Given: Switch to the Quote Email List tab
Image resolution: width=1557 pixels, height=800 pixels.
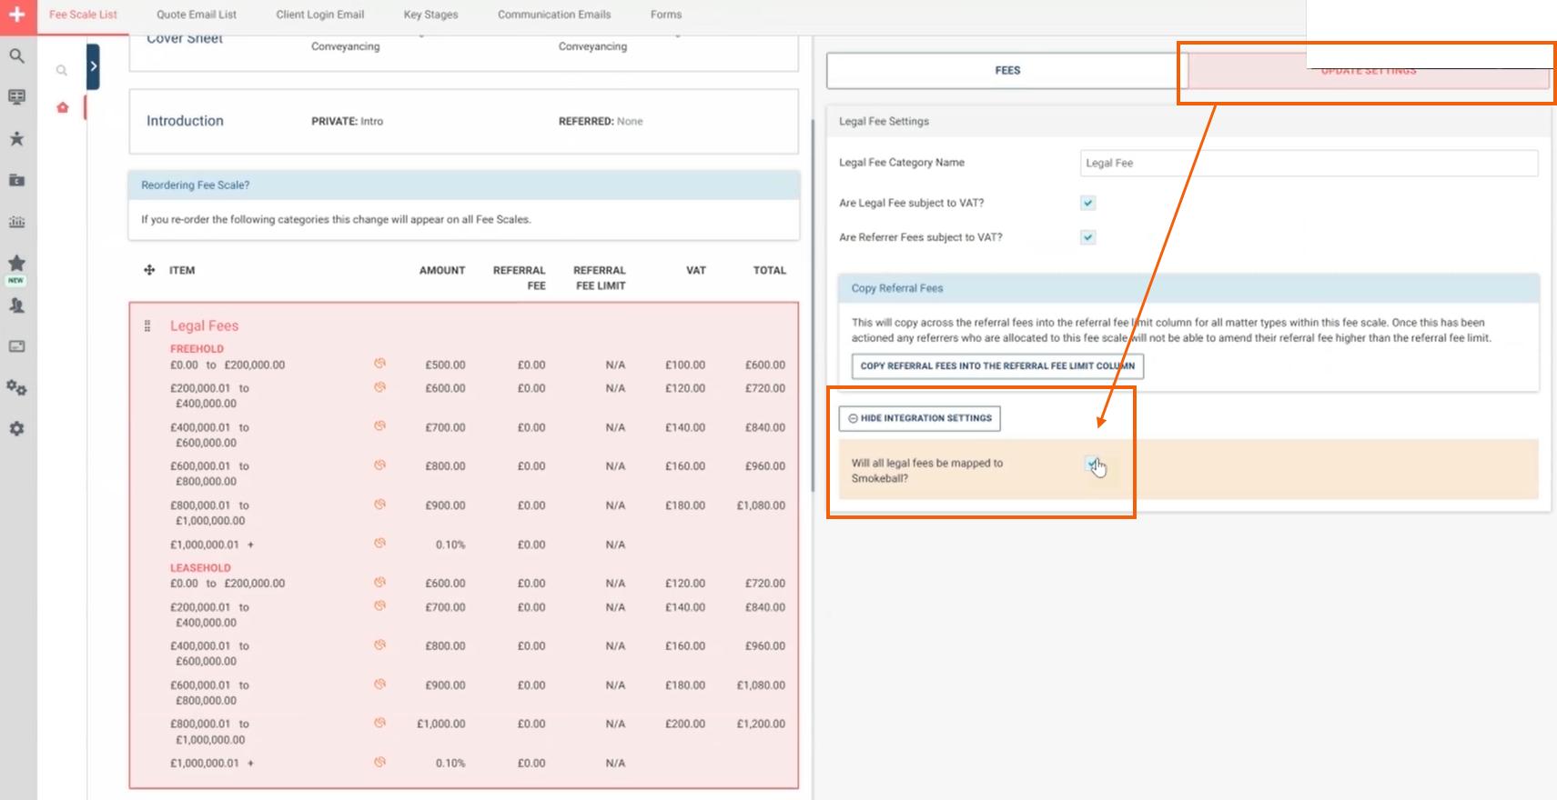Looking at the screenshot, I should pyautogui.click(x=196, y=15).
